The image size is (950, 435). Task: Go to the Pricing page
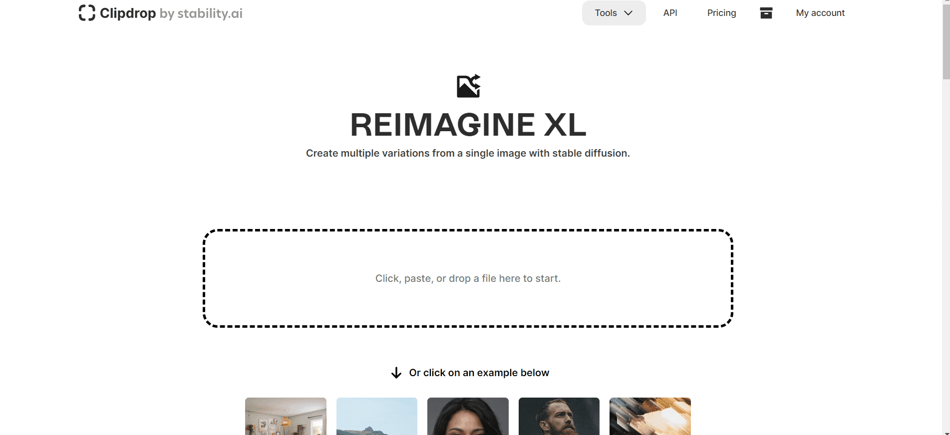point(721,13)
